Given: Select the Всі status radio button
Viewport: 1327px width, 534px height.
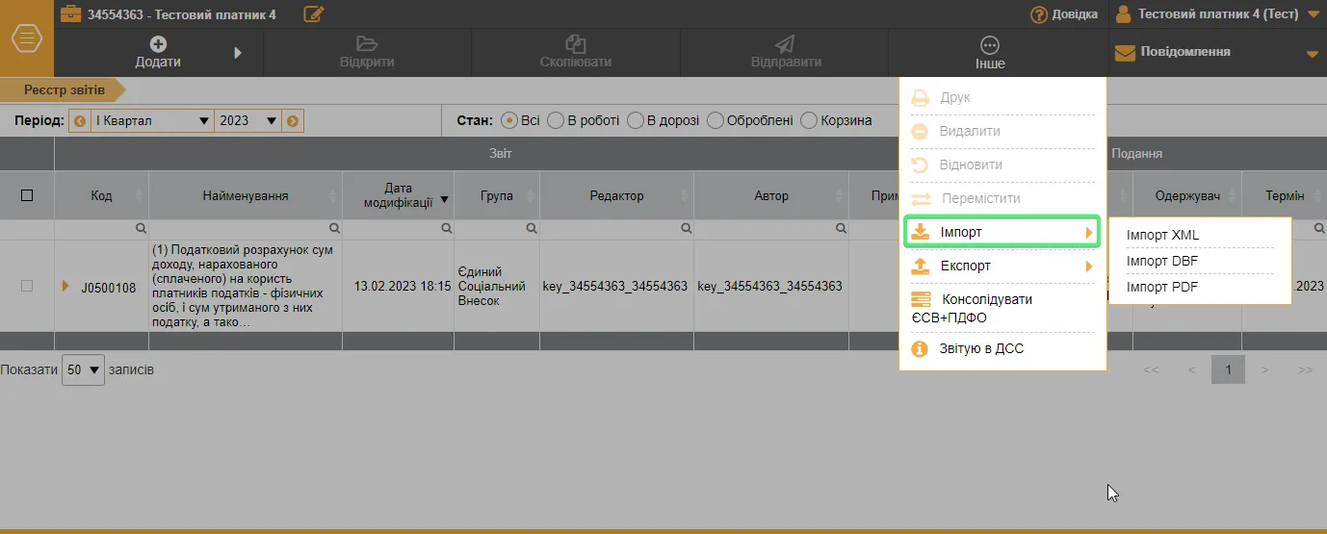Looking at the screenshot, I should [508, 120].
